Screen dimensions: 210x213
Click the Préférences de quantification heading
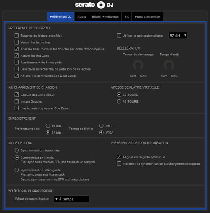(x=30, y=190)
